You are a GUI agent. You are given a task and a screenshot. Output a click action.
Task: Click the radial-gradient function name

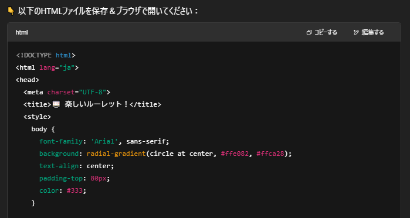pyautogui.click(x=116, y=154)
